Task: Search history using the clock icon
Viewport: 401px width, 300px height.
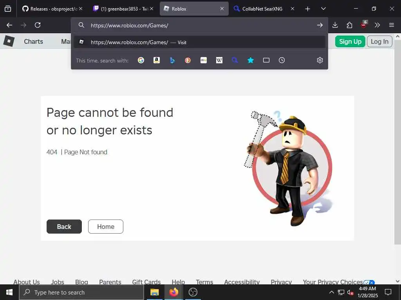Action: [282, 60]
